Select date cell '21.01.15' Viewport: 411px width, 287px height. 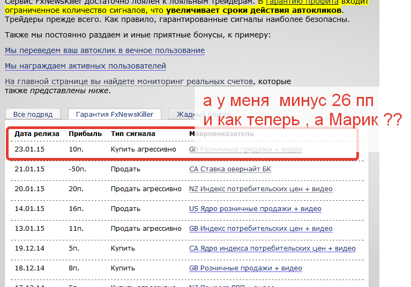(x=29, y=169)
